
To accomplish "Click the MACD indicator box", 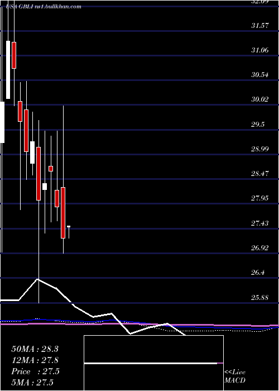I will click(x=153, y=363).
